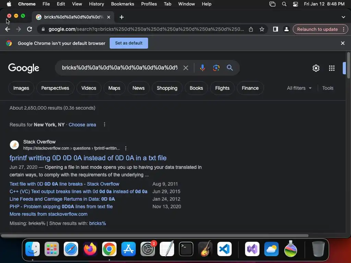Open Google apps grid

click(332, 68)
